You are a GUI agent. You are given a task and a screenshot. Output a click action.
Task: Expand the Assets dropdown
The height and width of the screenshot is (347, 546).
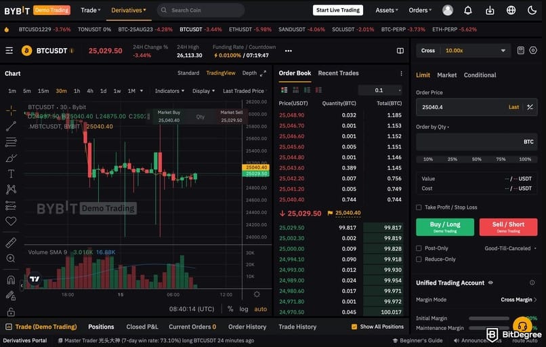pyautogui.click(x=387, y=10)
